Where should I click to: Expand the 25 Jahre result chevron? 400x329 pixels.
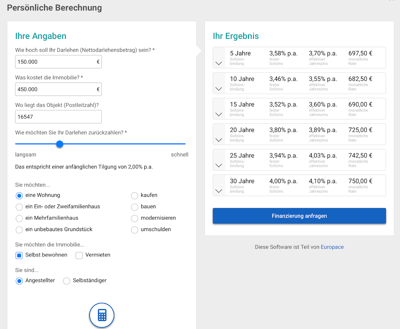point(219,165)
